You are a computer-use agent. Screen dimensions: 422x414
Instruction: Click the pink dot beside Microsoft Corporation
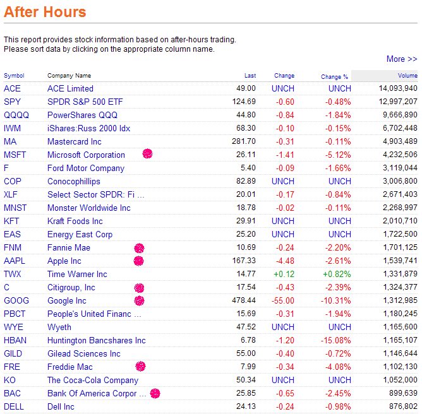pyautogui.click(x=147, y=153)
